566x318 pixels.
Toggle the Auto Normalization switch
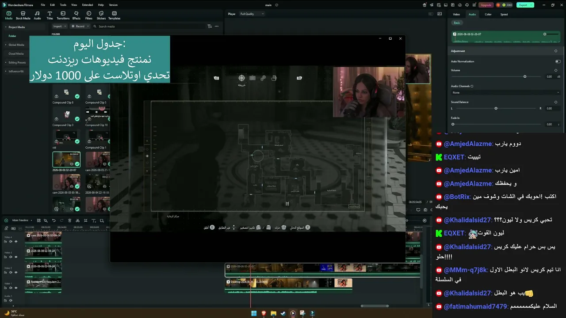(x=558, y=61)
